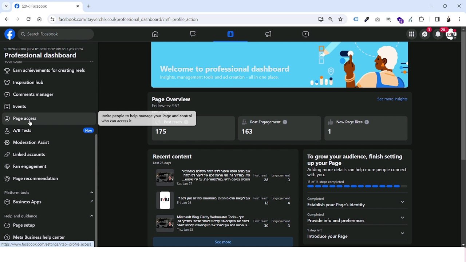The image size is (466, 262).
Task: Click the browser Back arrow
Action: 7,19
